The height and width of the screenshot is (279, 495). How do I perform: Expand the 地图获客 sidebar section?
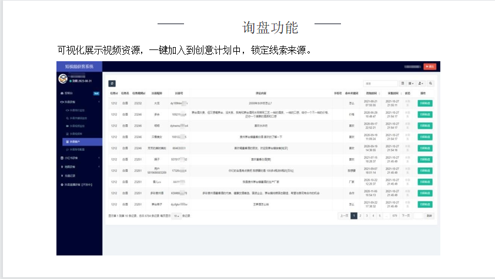click(79, 167)
